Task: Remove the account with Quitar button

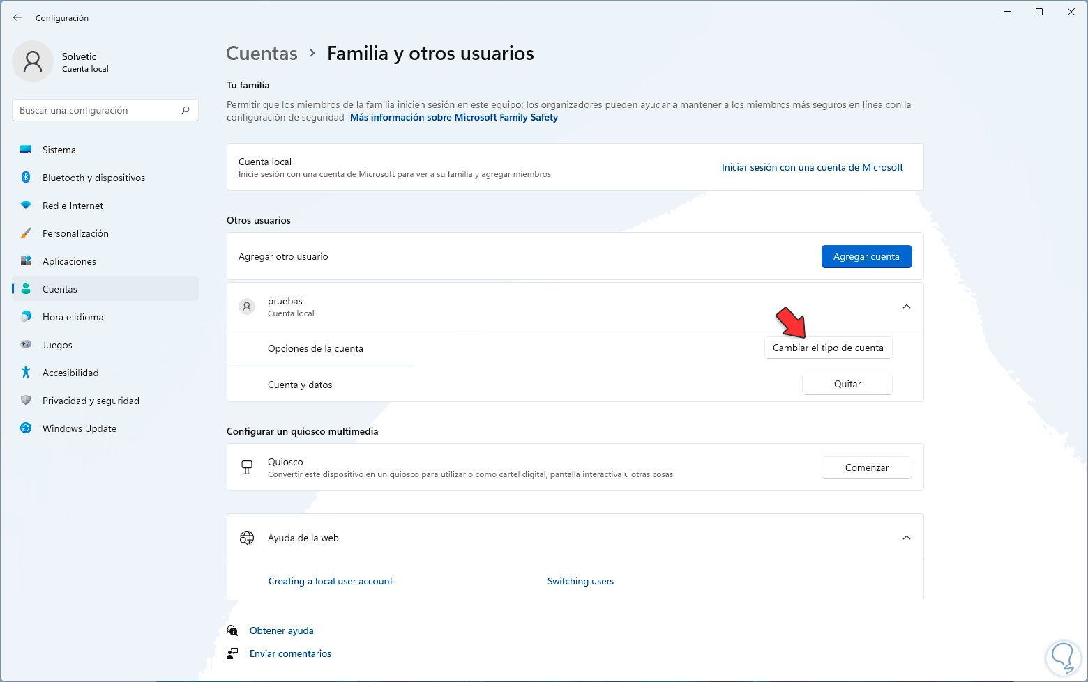Action: coord(847,385)
